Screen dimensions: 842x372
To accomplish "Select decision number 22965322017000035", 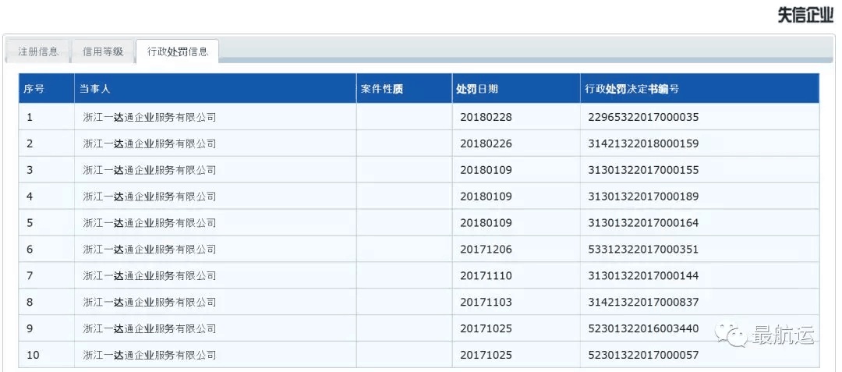I will tap(643, 117).
